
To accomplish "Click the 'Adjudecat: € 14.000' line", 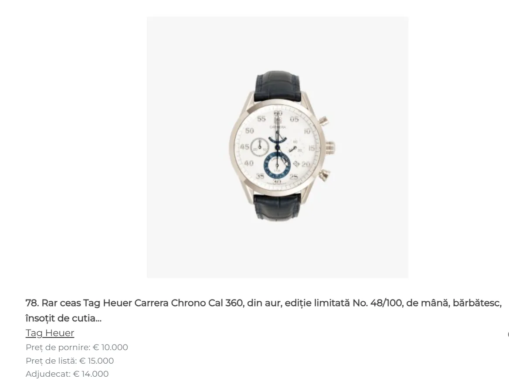I will tap(67, 374).
